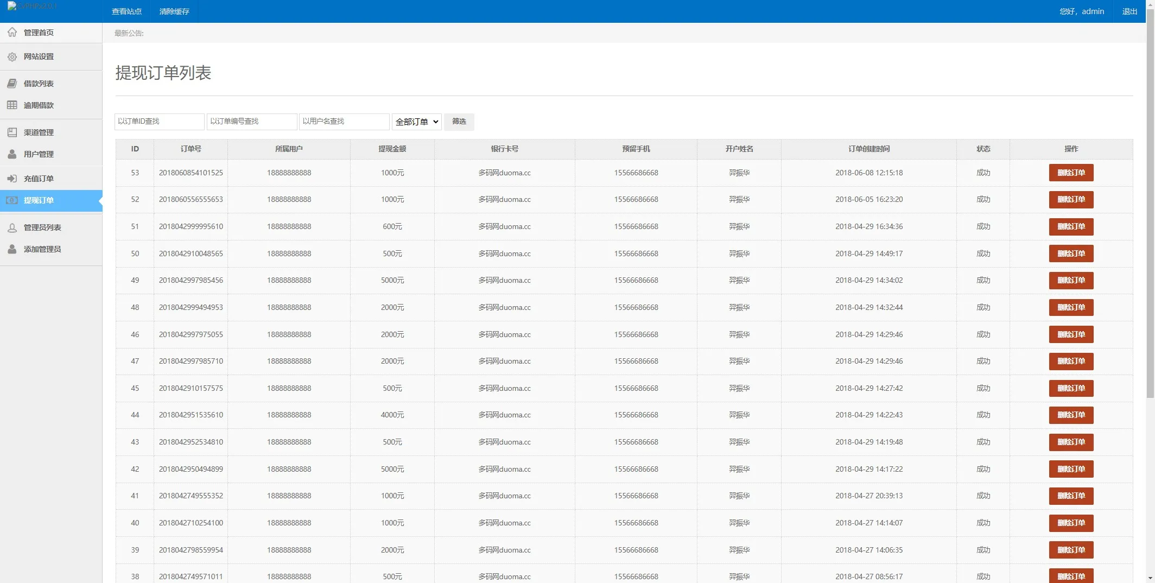Click the arrow icon beside 充值订单

point(12,179)
